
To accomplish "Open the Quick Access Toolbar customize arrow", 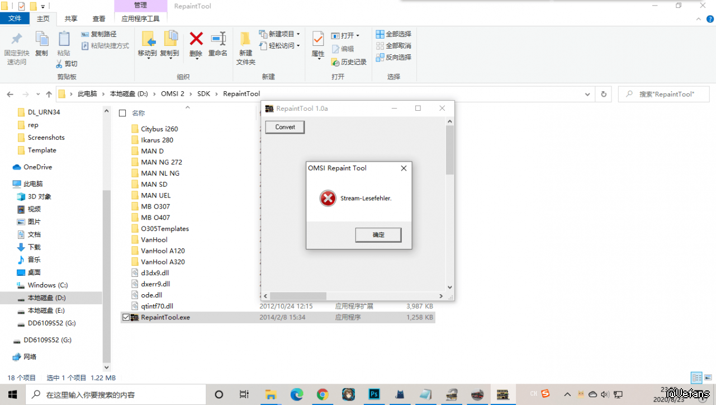I will point(43,6).
